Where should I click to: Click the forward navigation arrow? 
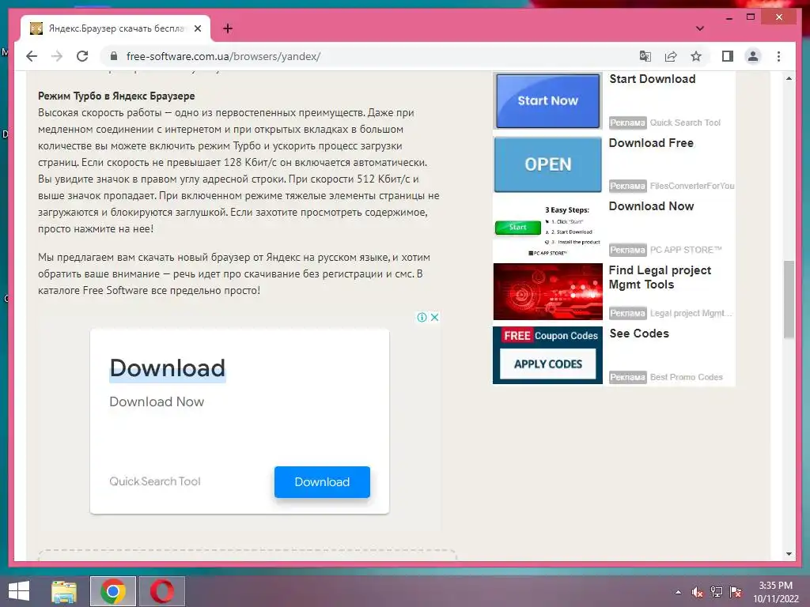tap(57, 56)
